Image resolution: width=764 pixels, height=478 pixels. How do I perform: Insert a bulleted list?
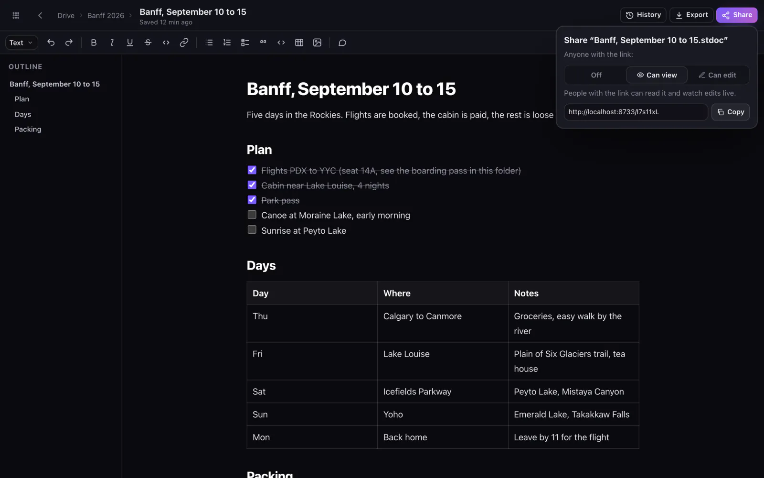coord(209,43)
